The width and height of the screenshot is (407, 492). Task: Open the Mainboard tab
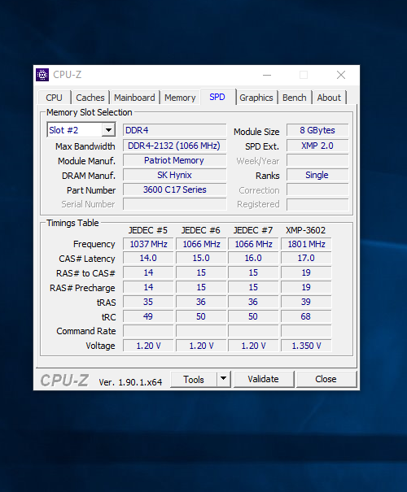coord(134,98)
